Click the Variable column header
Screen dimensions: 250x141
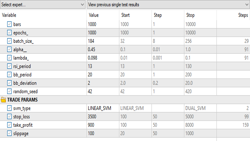[9, 15]
